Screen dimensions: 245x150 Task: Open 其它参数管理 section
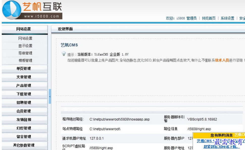[24, 145]
